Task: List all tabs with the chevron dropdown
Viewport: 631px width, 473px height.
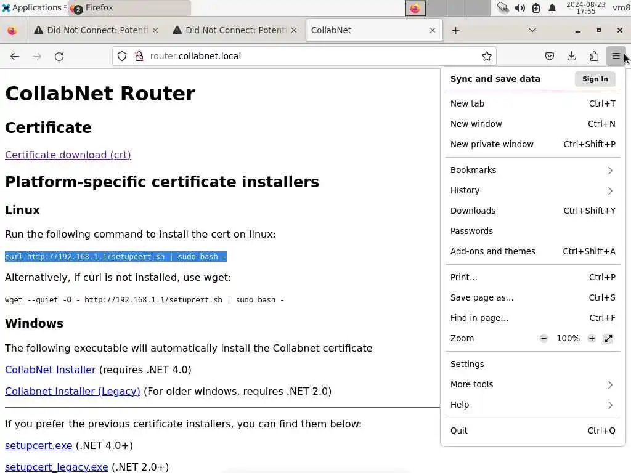Action: coord(532,31)
